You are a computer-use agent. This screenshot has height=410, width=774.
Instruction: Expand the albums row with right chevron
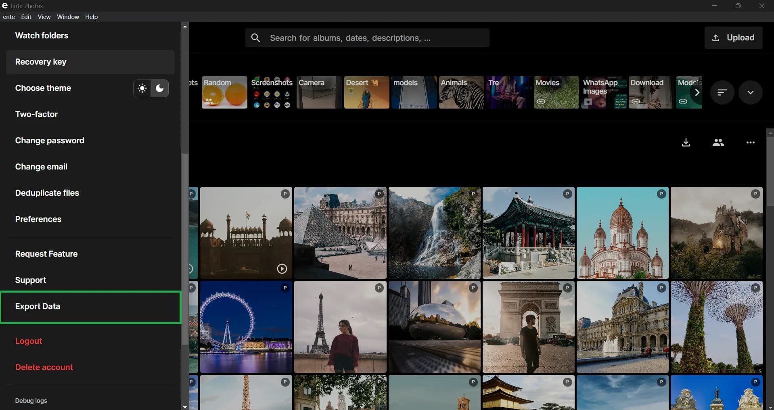(697, 92)
